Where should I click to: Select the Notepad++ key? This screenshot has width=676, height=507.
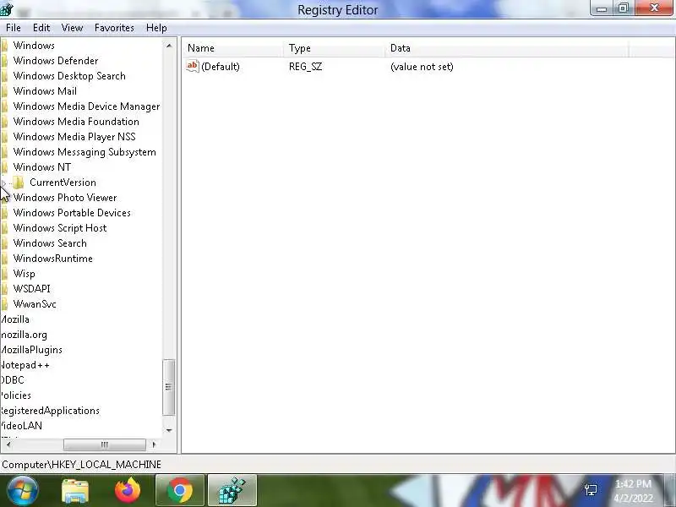point(25,365)
